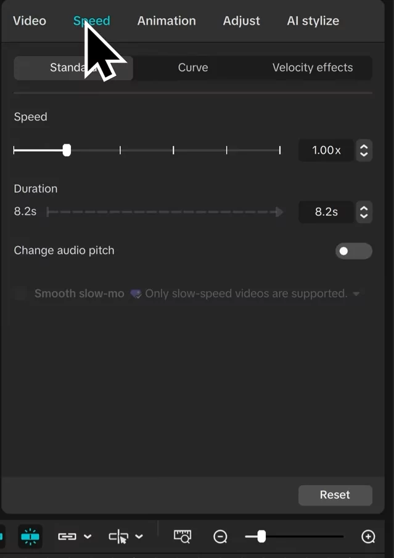
Task: Zoom out the timeline with minus icon
Action: point(220,536)
